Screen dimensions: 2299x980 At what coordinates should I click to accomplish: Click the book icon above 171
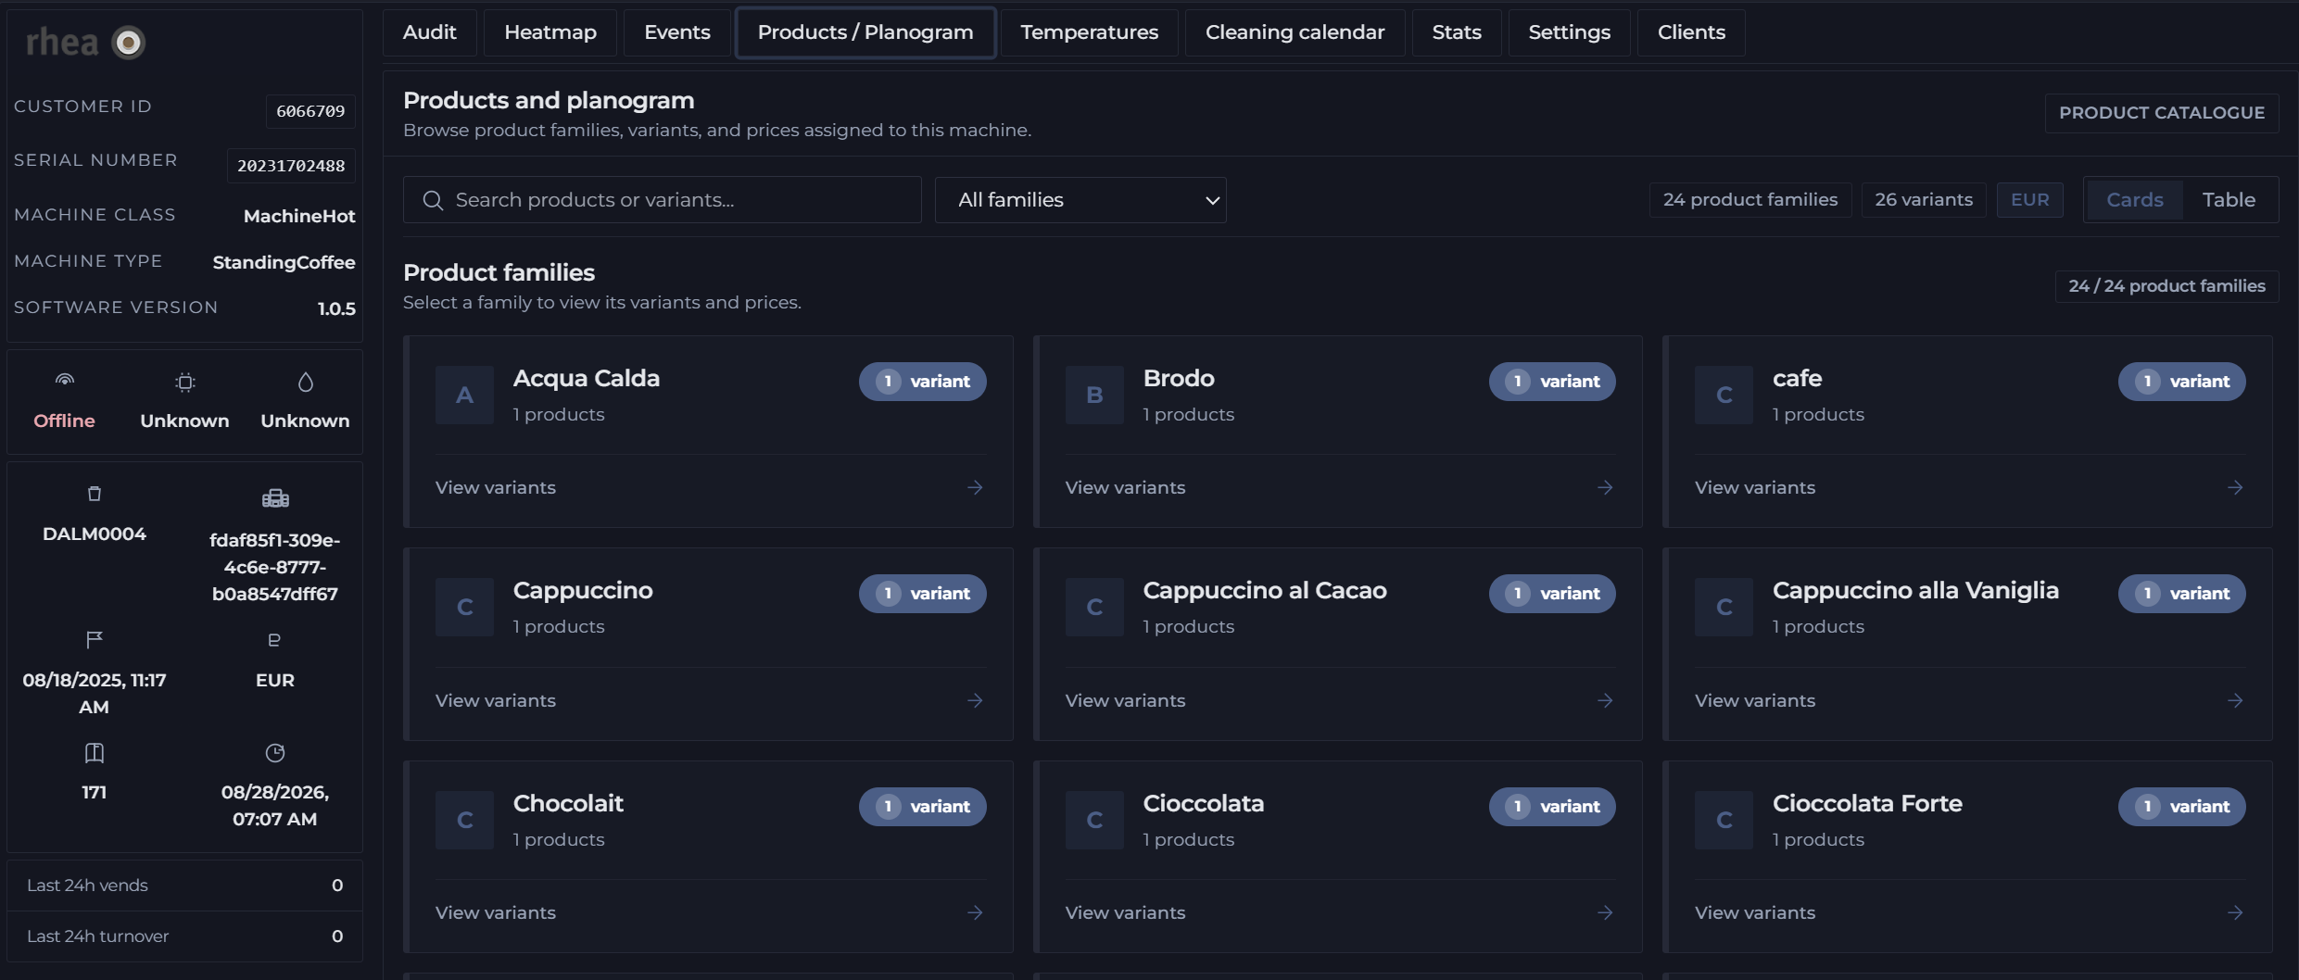95,753
